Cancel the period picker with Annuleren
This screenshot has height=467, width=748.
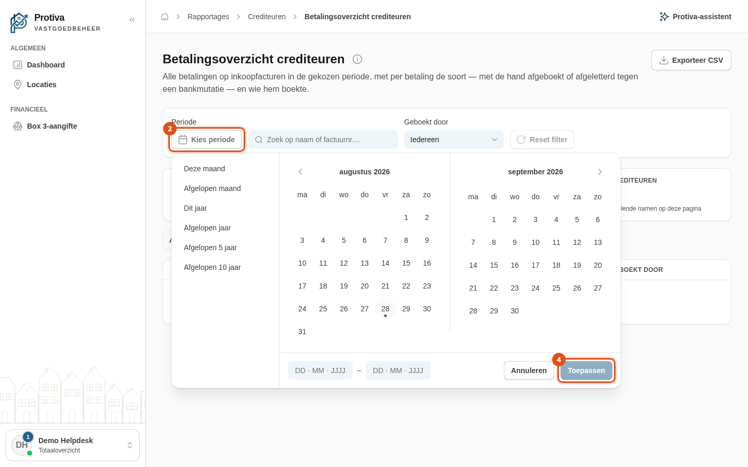pyautogui.click(x=529, y=370)
